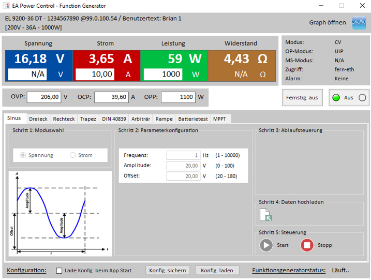Click the app icon in title bar
Image resolution: width=371 pixels, height=280 pixels.
click(7, 6)
